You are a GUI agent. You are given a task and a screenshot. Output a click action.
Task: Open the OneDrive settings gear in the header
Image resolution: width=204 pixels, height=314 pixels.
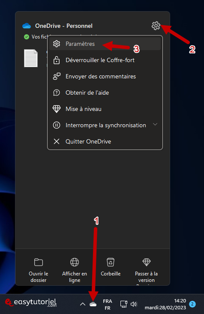[156, 26]
